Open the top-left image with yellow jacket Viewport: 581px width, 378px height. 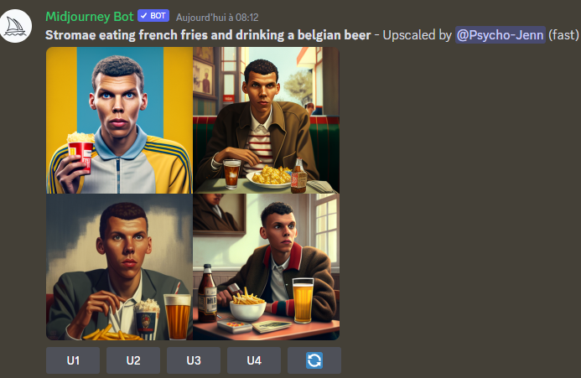click(x=119, y=120)
